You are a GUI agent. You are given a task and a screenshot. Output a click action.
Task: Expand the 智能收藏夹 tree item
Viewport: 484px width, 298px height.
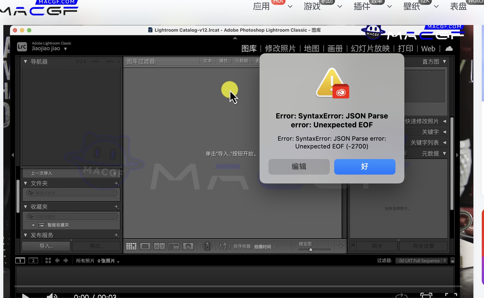pyautogui.click(x=33, y=225)
